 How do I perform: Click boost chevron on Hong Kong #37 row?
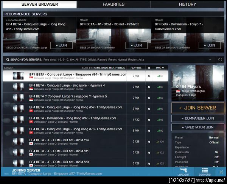point(149,120)
